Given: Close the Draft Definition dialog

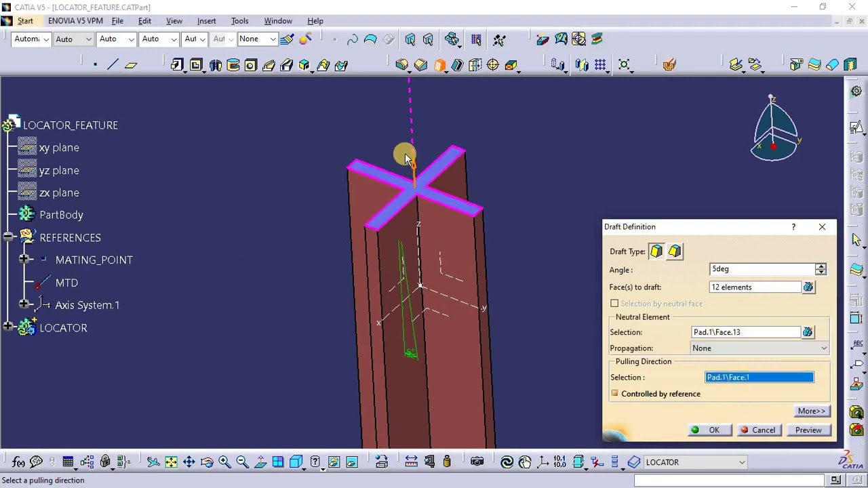Looking at the screenshot, I should (x=822, y=227).
